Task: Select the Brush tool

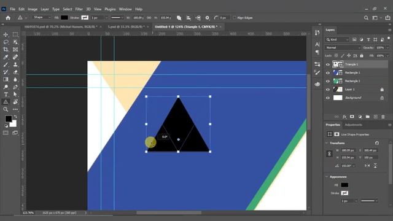Action: click(x=6, y=64)
